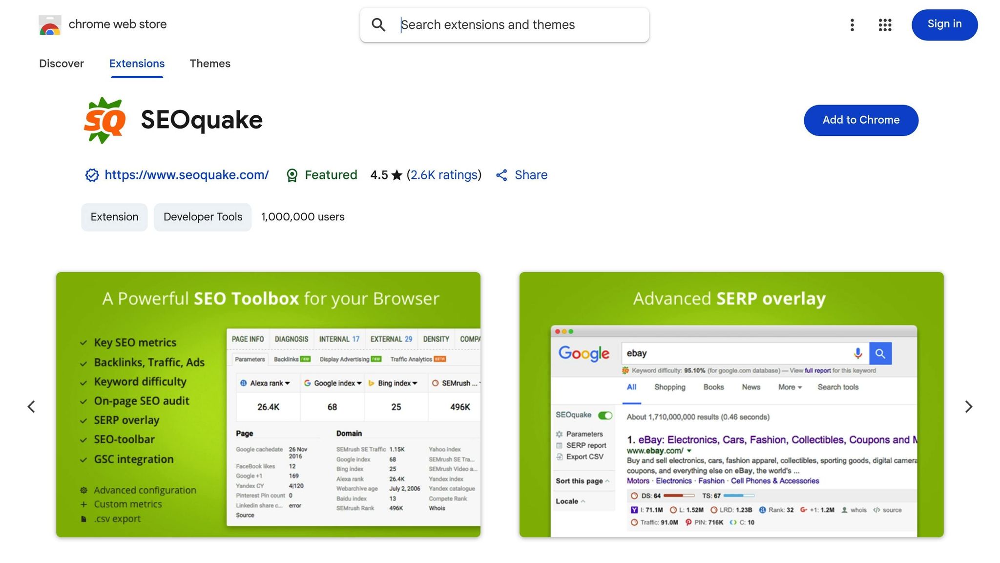
Task: Toggle the SEOquake switch in the screenshot
Action: pos(606,415)
